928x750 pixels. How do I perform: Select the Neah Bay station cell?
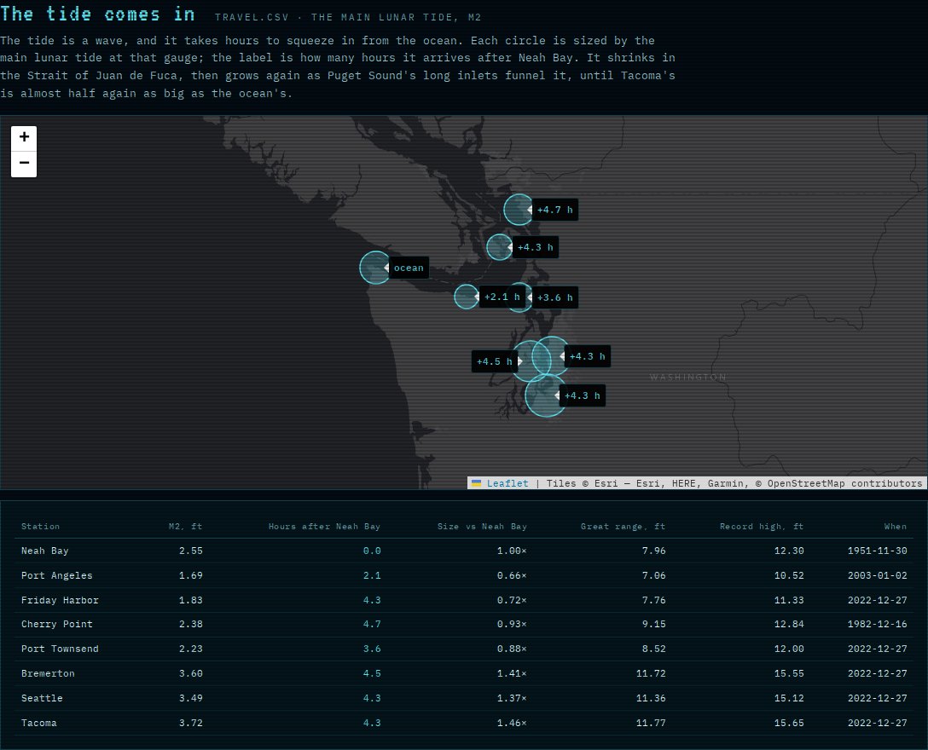(45, 551)
